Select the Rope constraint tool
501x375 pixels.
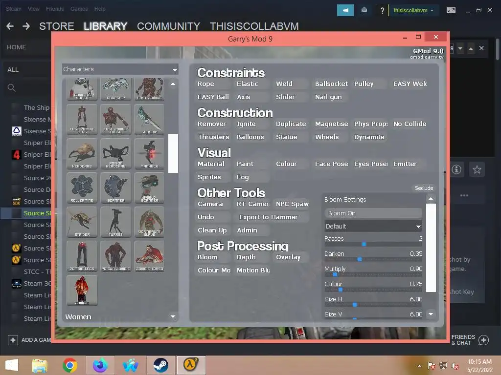(x=212, y=84)
